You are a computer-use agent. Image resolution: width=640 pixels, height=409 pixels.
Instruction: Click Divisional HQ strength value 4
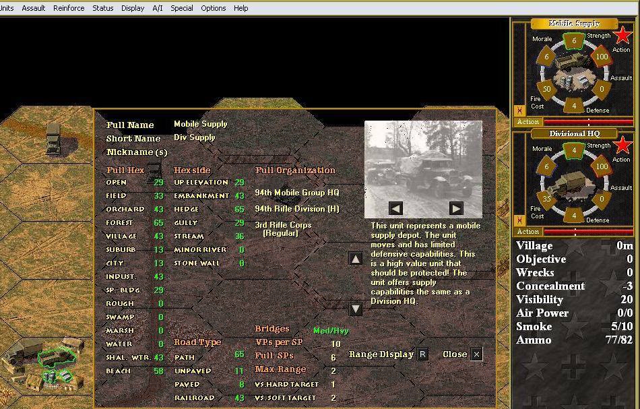(574, 150)
